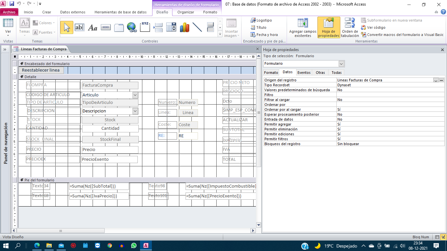
Task: Insert Fecha y hora
Action: [264, 35]
